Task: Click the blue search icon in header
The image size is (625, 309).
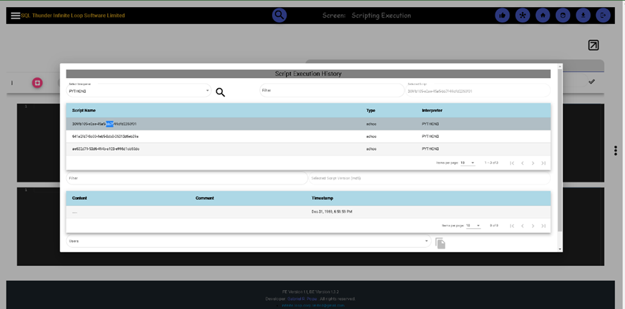Action: [x=280, y=15]
